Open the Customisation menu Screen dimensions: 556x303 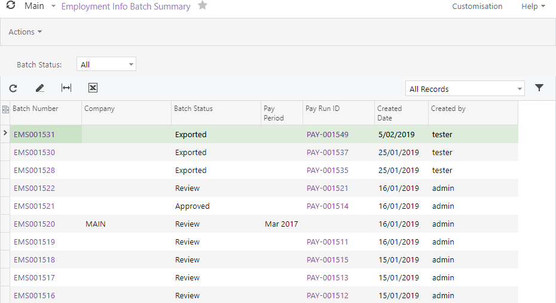[477, 7]
